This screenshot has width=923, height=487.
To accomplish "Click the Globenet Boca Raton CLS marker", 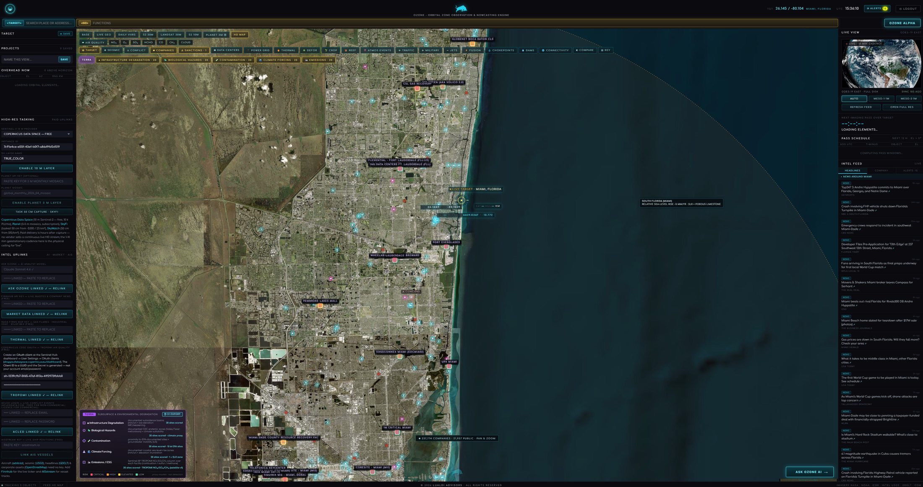I will point(472,44).
